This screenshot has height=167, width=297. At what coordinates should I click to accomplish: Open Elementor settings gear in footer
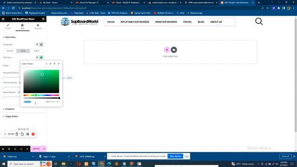pyautogui.click(x=3, y=149)
